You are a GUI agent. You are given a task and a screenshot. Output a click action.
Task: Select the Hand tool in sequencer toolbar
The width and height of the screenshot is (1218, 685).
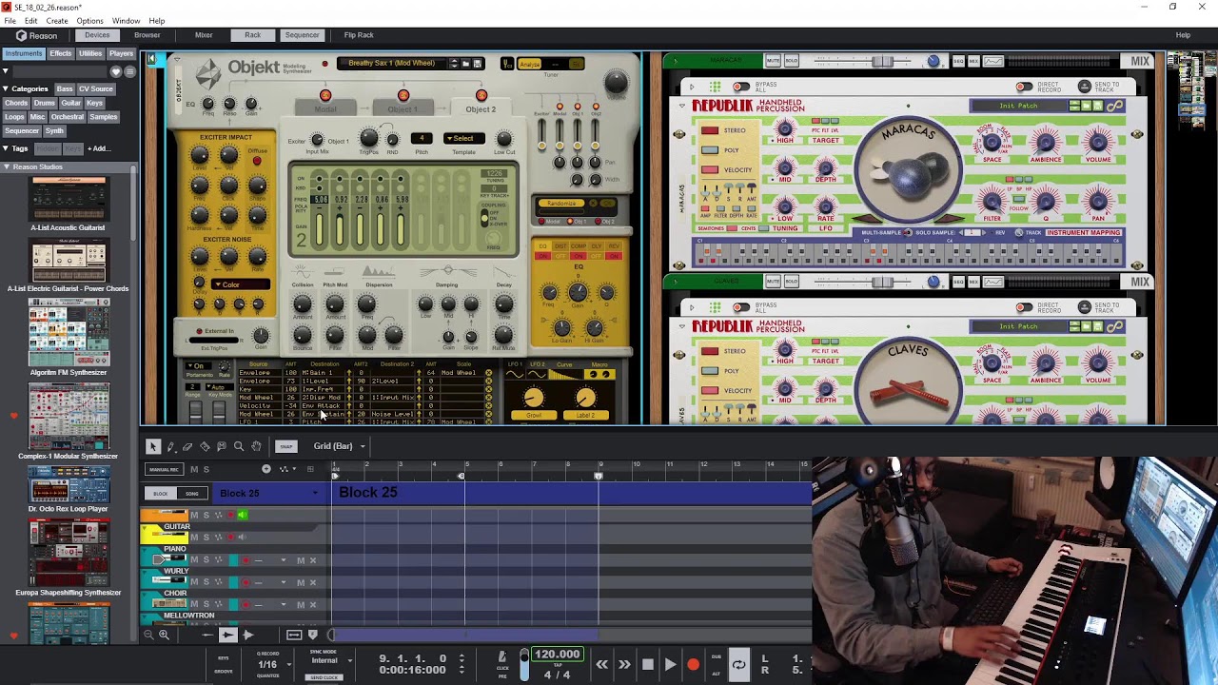click(x=256, y=446)
